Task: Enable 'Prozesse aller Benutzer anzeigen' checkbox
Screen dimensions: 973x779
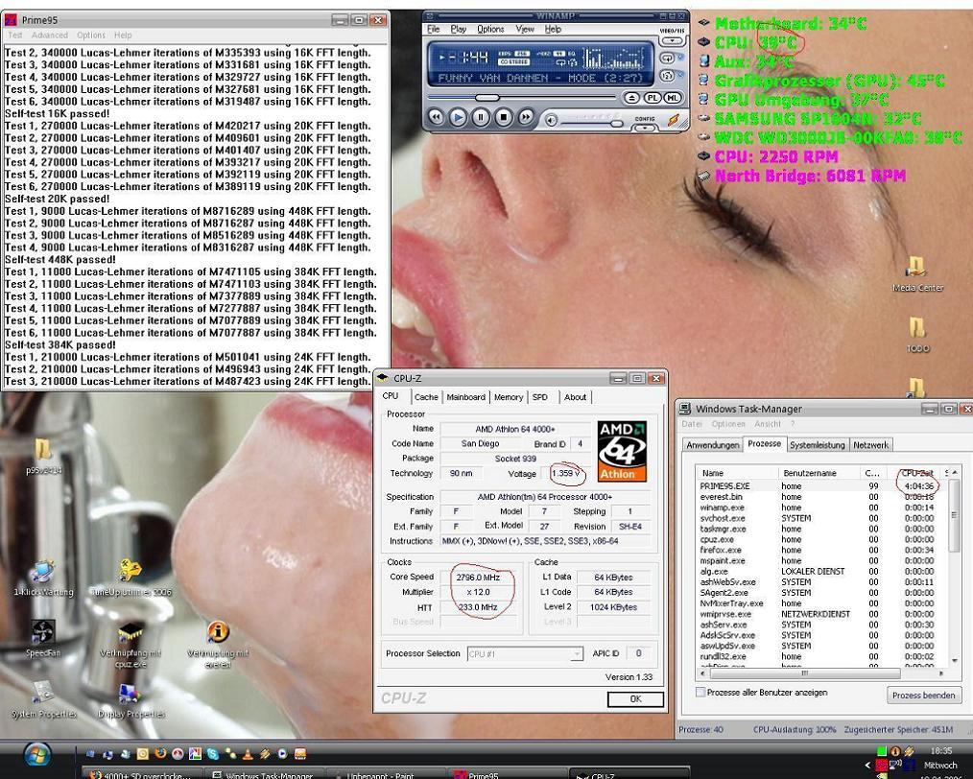Action: [x=700, y=692]
